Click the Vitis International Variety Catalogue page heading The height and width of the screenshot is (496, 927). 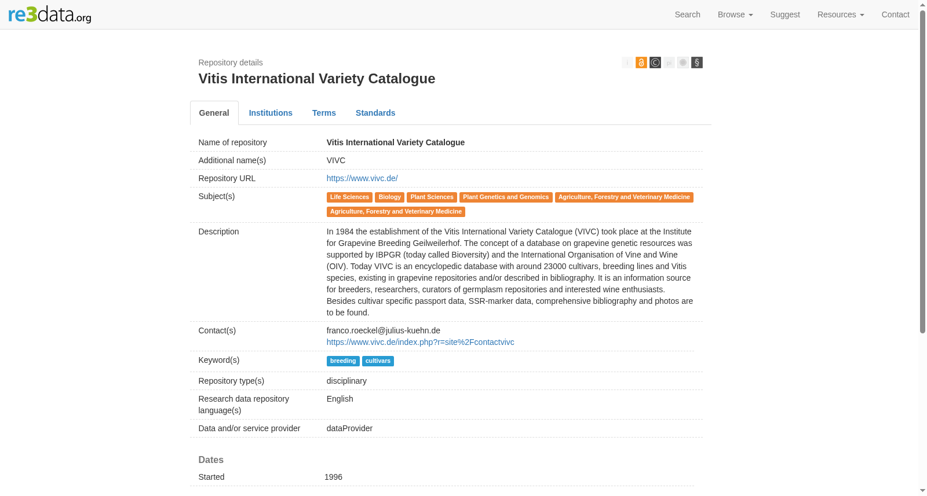click(317, 79)
